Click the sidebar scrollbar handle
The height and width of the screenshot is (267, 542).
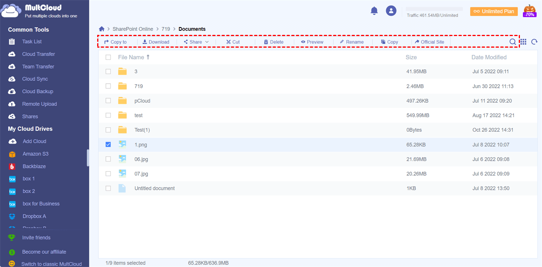[x=88, y=158]
